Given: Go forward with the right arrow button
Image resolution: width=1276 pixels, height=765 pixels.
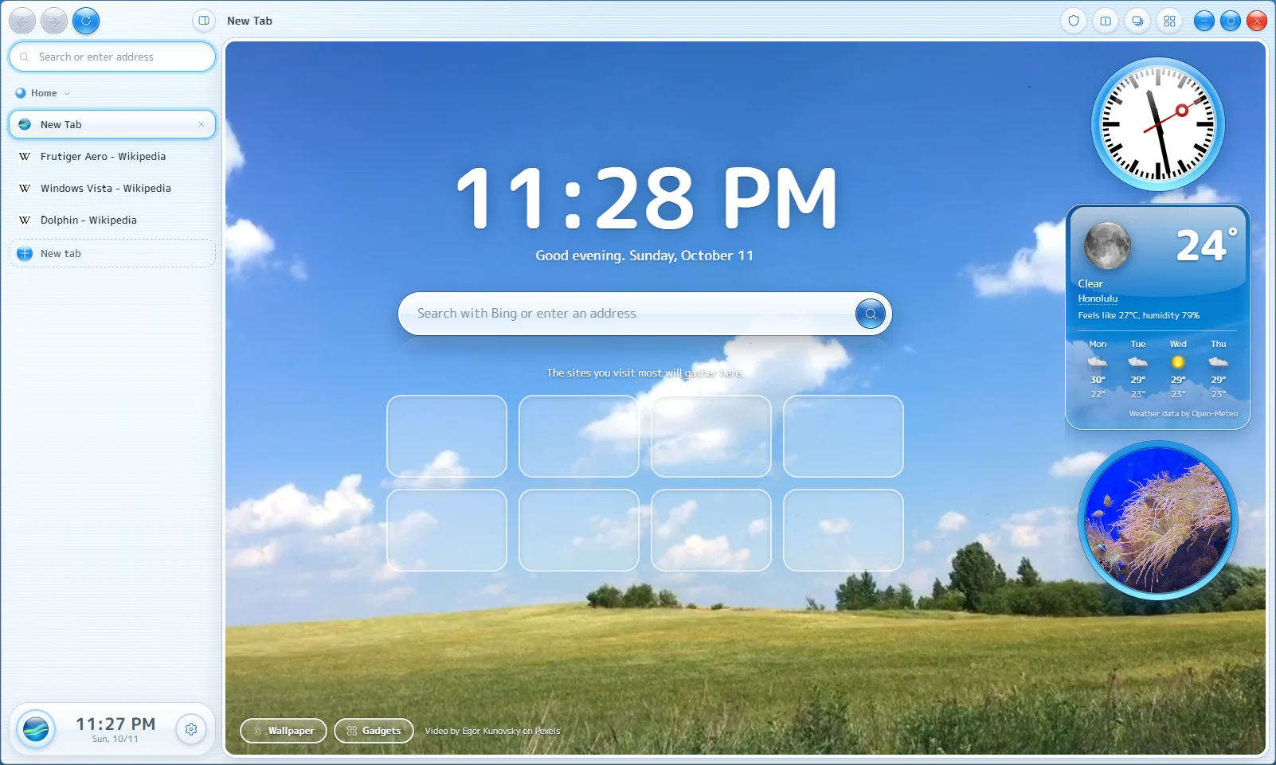Looking at the screenshot, I should [x=54, y=21].
